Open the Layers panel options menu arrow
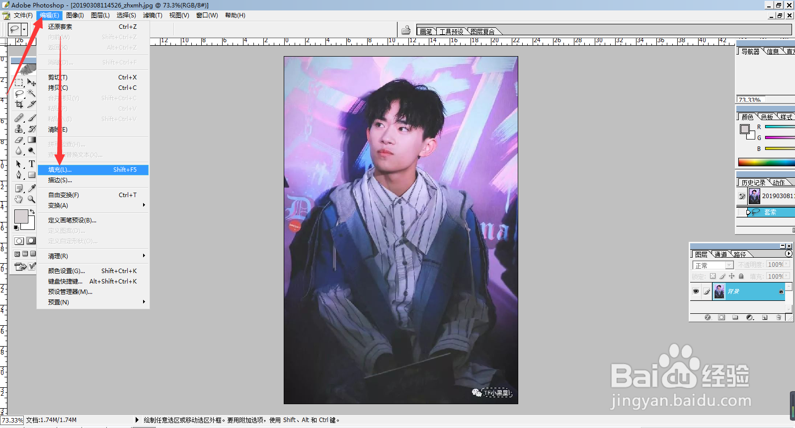This screenshot has height=428, width=795. (x=788, y=254)
